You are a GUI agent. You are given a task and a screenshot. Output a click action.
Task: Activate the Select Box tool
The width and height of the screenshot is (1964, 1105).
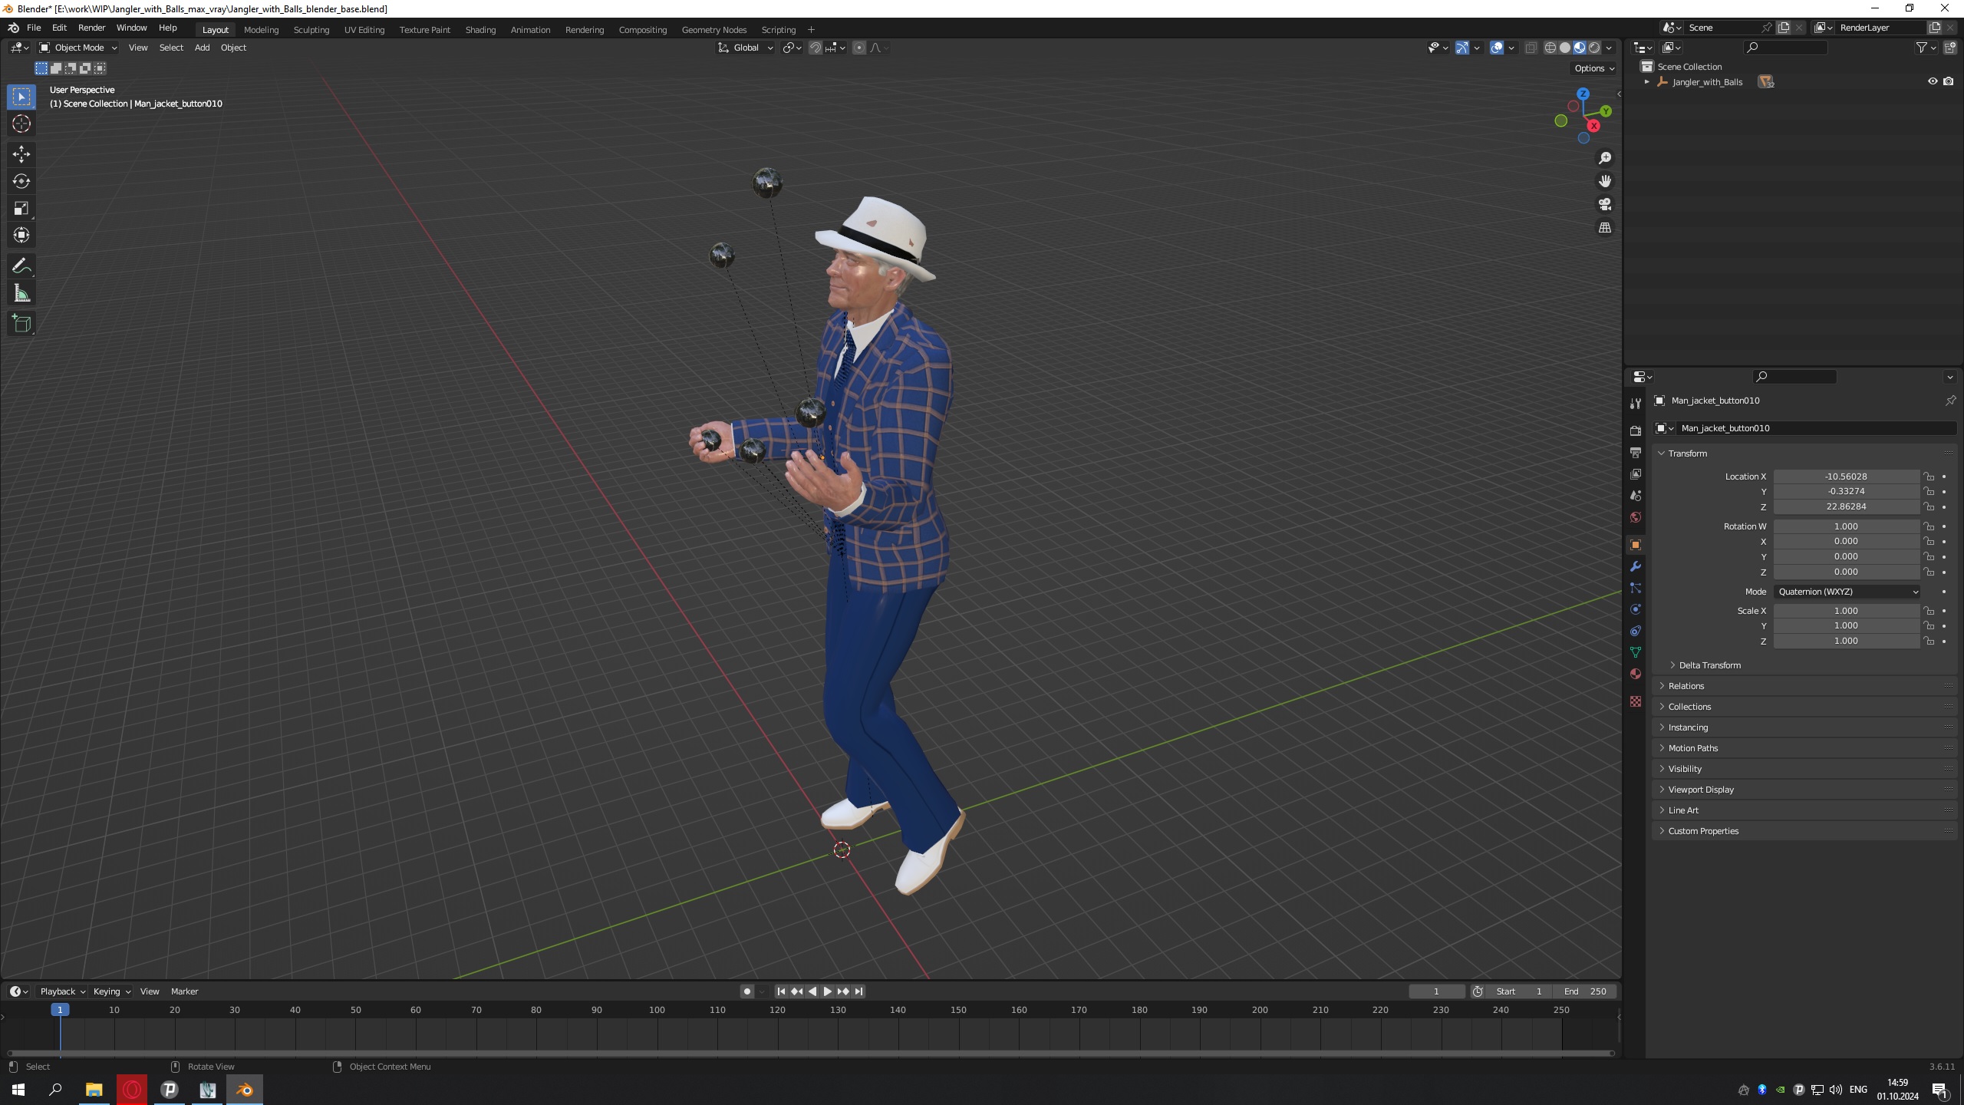tap(21, 97)
